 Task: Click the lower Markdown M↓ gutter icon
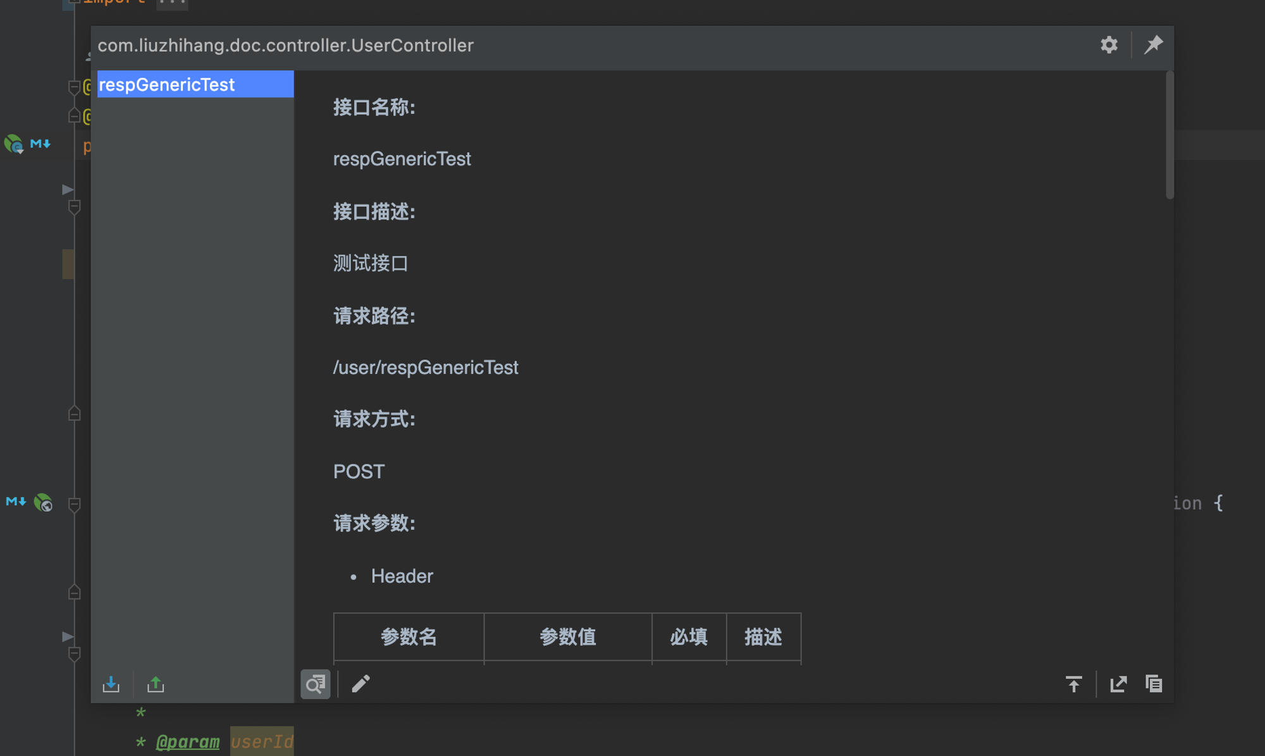(16, 502)
